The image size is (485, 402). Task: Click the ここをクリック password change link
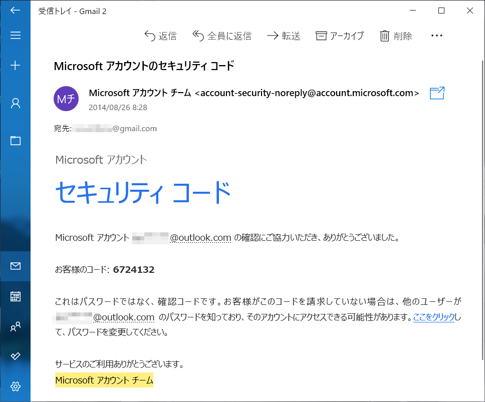pyautogui.click(x=434, y=317)
